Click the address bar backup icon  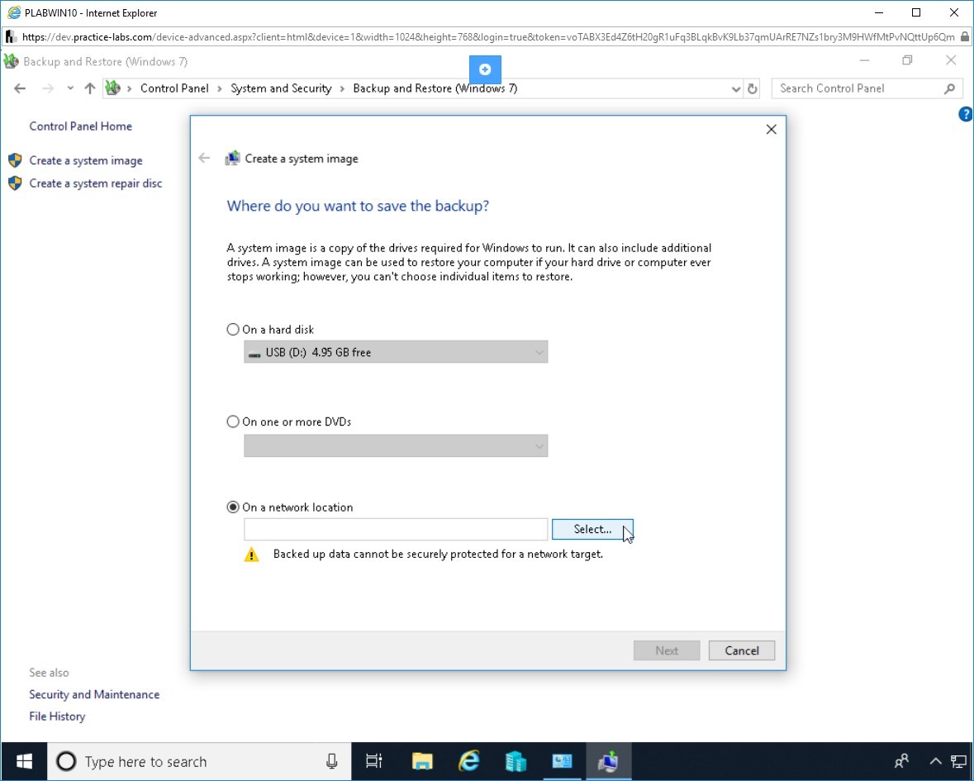coord(112,88)
